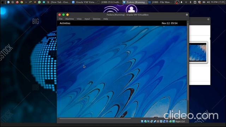Open the applications menu on the top panel
The height and width of the screenshot is (127, 226).
(2, 2)
